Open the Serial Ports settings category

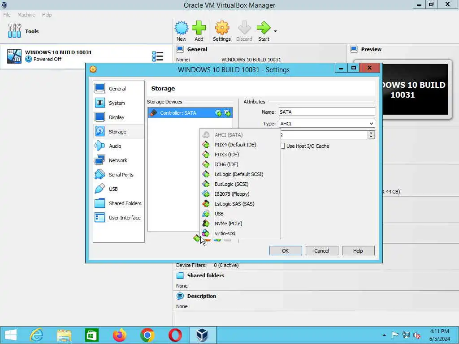118,175
